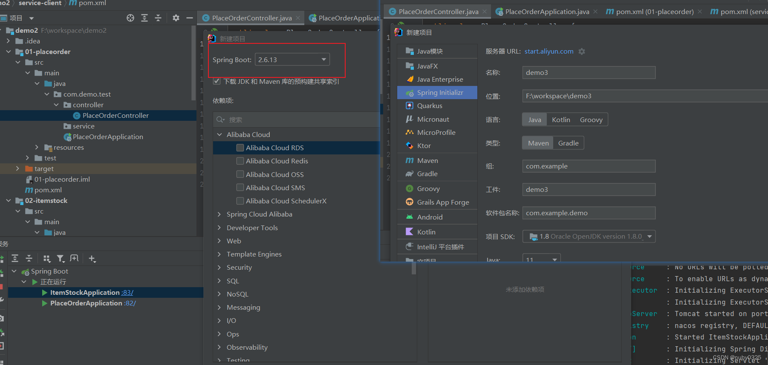Image resolution: width=768 pixels, height=365 pixels.
Task: Hide the project panel with minus icon
Action: (190, 18)
